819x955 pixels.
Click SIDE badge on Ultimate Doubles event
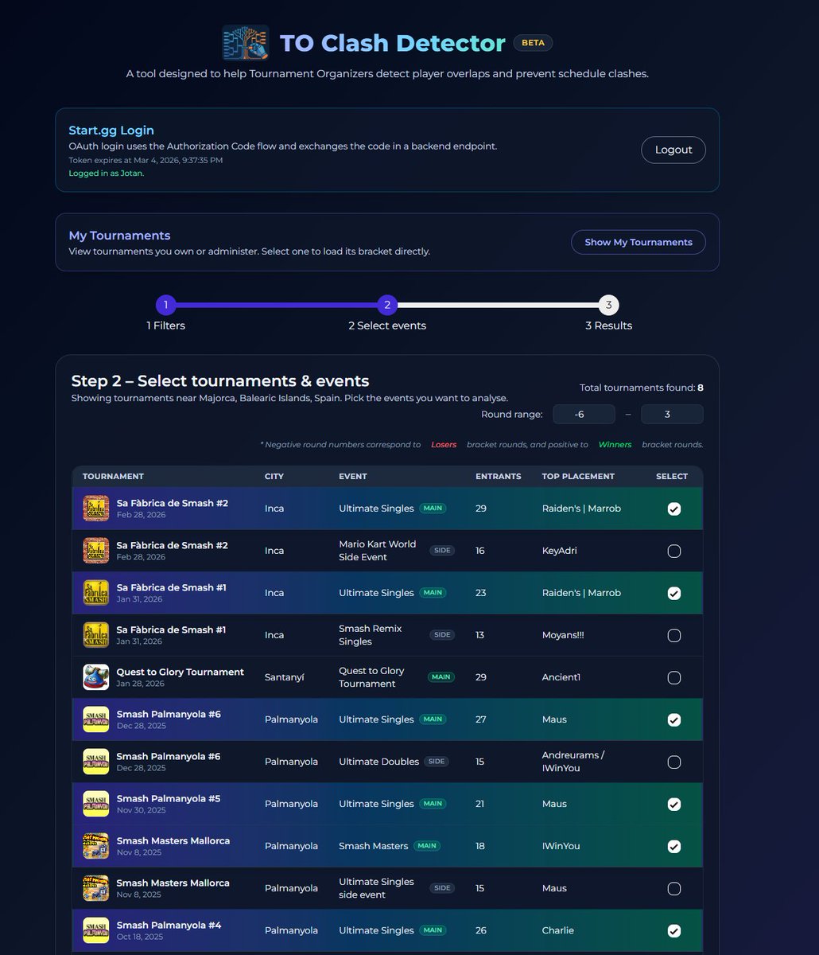pos(437,762)
